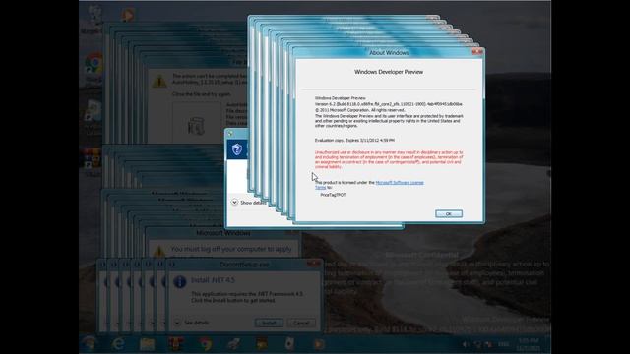The image size is (630, 354).
Task: Click the warning icon in Microsoft Windows log-off dialog
Action: pyautogui.click(x=159, y=251)
